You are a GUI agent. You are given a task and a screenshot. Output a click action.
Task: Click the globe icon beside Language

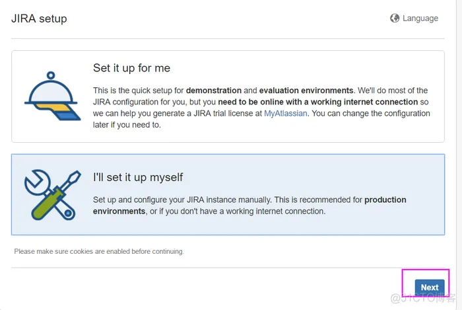point(395,19)
